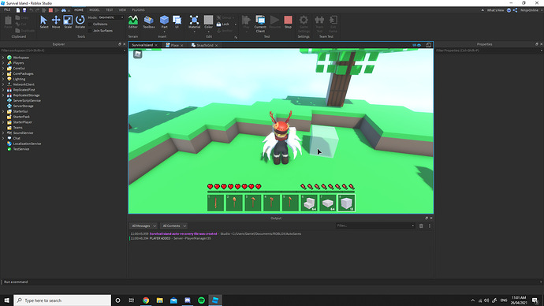
Task: Switch to the MODEL ribbon tab
Action: point(95,10)
